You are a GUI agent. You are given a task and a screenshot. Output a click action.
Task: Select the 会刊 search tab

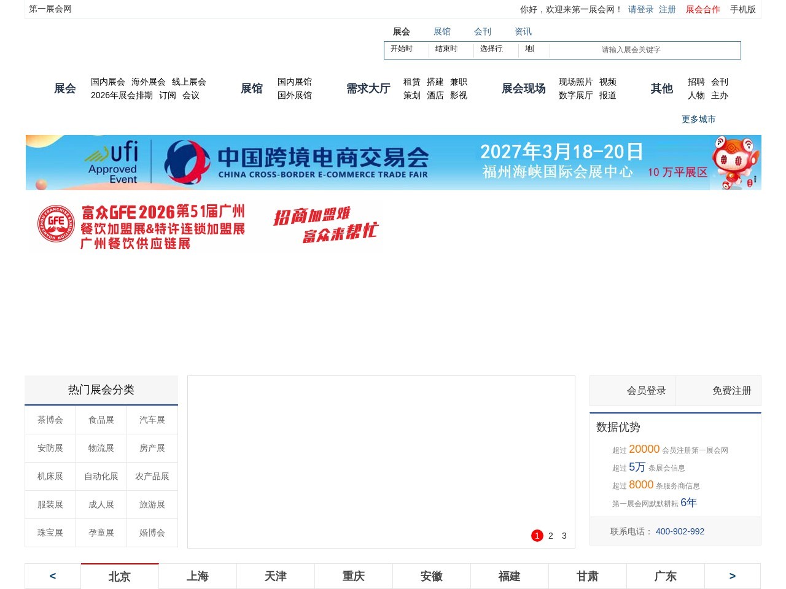click(x=483, y=31)
